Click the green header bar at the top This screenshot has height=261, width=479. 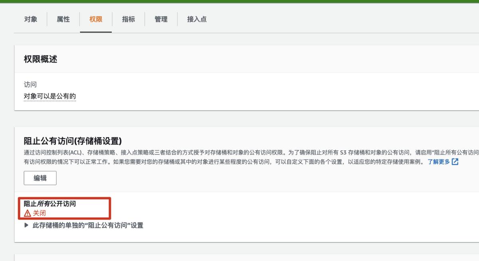click(x=239, y=1)
